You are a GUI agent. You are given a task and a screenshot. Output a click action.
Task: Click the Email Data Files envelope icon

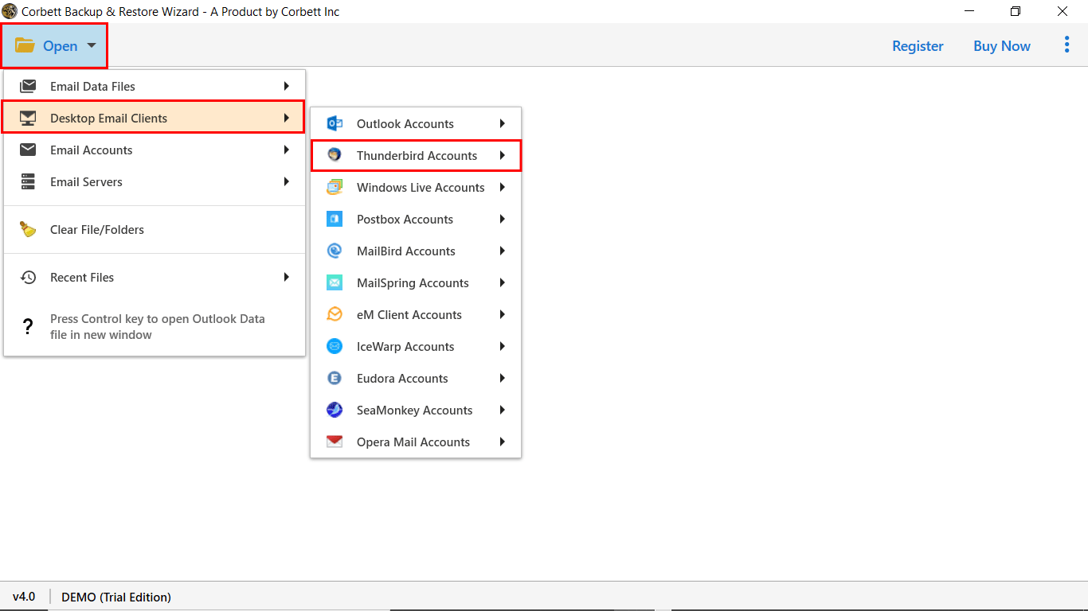28,86
